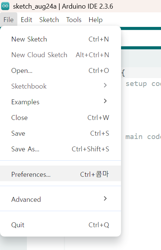Expand the Sketchbook submenu arrow
Screen dimensions: 161x250
click(105, 85)
